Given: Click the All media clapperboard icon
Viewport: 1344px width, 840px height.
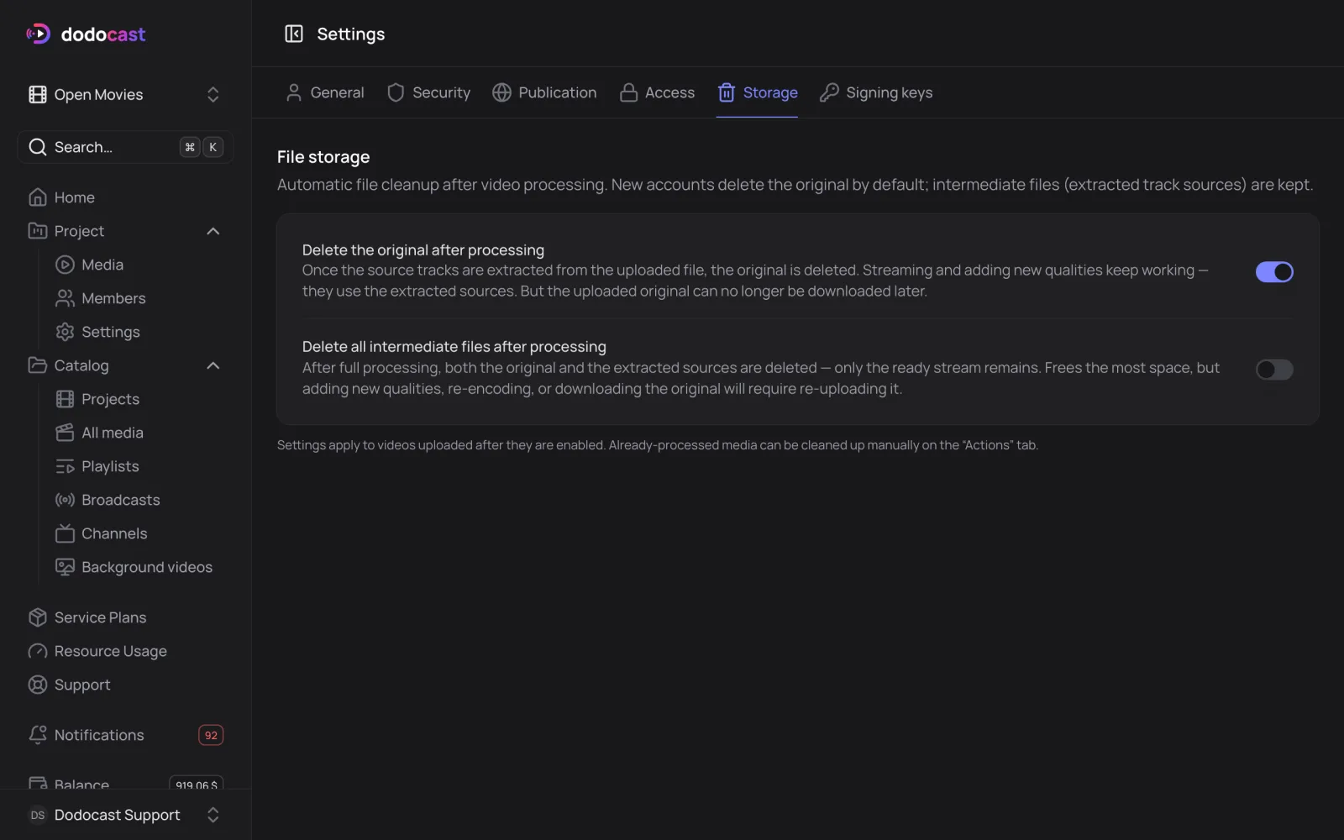Looking at the screenshot, I should coord(65,433).
